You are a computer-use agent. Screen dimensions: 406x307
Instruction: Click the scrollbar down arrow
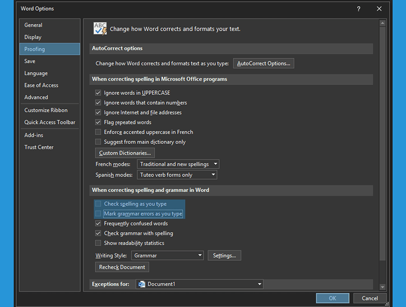click(x=383, y=287)
